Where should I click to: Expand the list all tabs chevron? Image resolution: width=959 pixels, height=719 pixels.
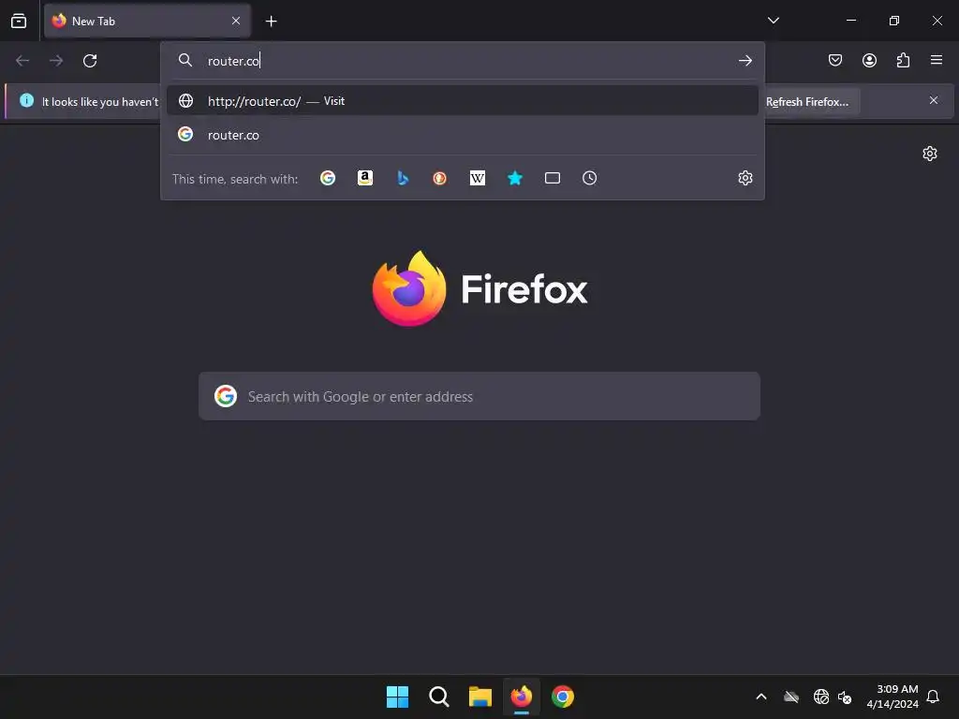coord(773,21)
